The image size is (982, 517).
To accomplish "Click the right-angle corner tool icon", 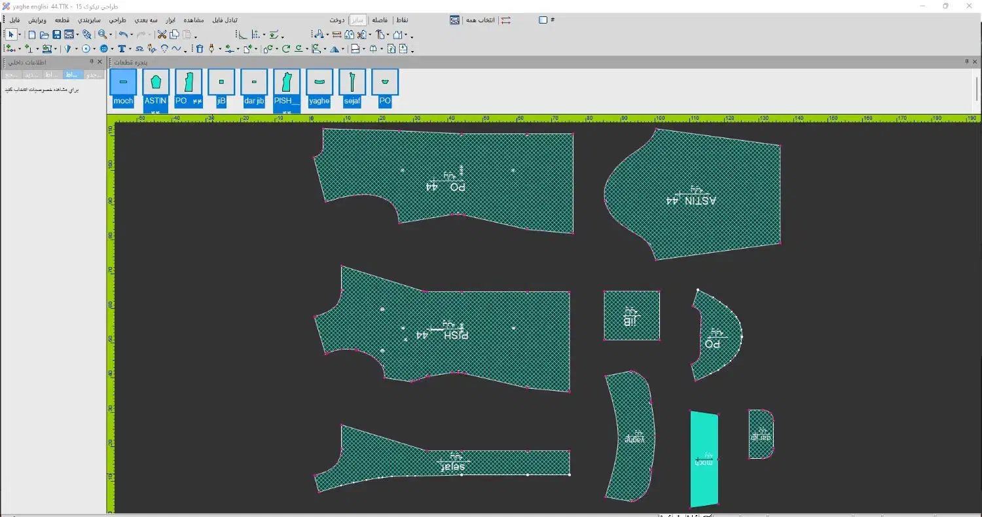I will [242, 35].
